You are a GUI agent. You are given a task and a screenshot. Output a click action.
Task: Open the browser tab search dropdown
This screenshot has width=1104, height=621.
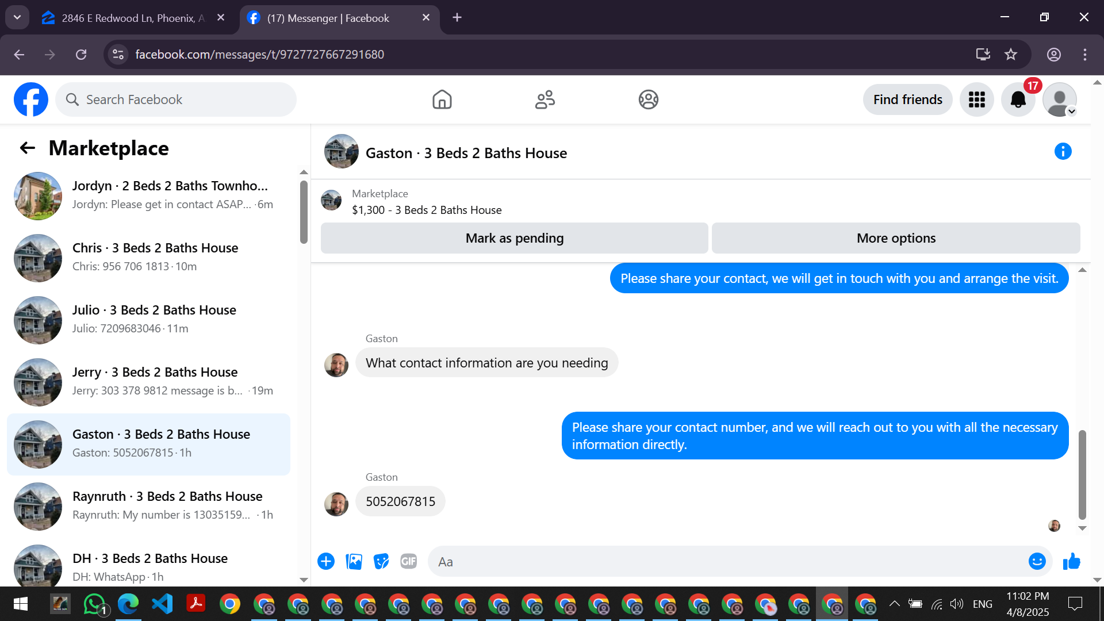(x=17, y=17)
